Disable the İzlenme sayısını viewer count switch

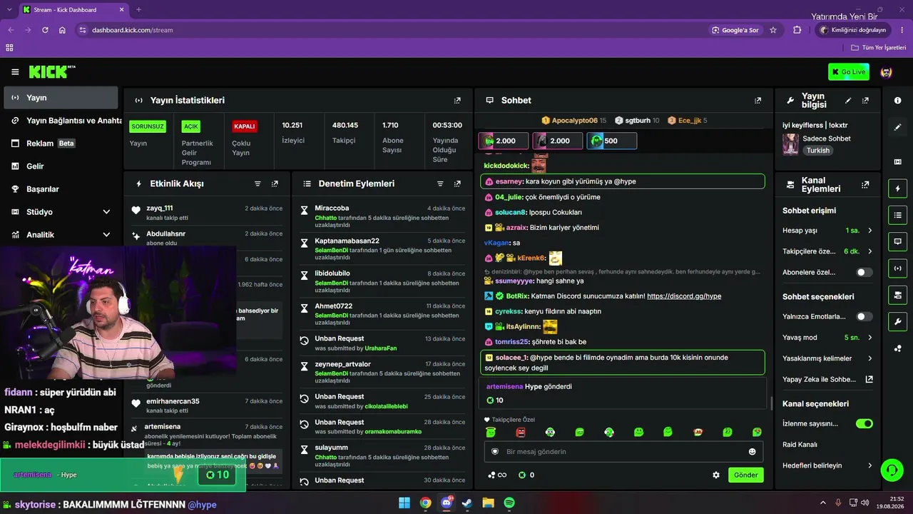864,423
